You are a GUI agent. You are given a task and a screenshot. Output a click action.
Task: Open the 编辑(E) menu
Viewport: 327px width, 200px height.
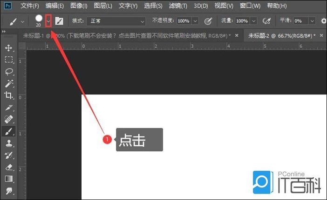tap(54, 6)
